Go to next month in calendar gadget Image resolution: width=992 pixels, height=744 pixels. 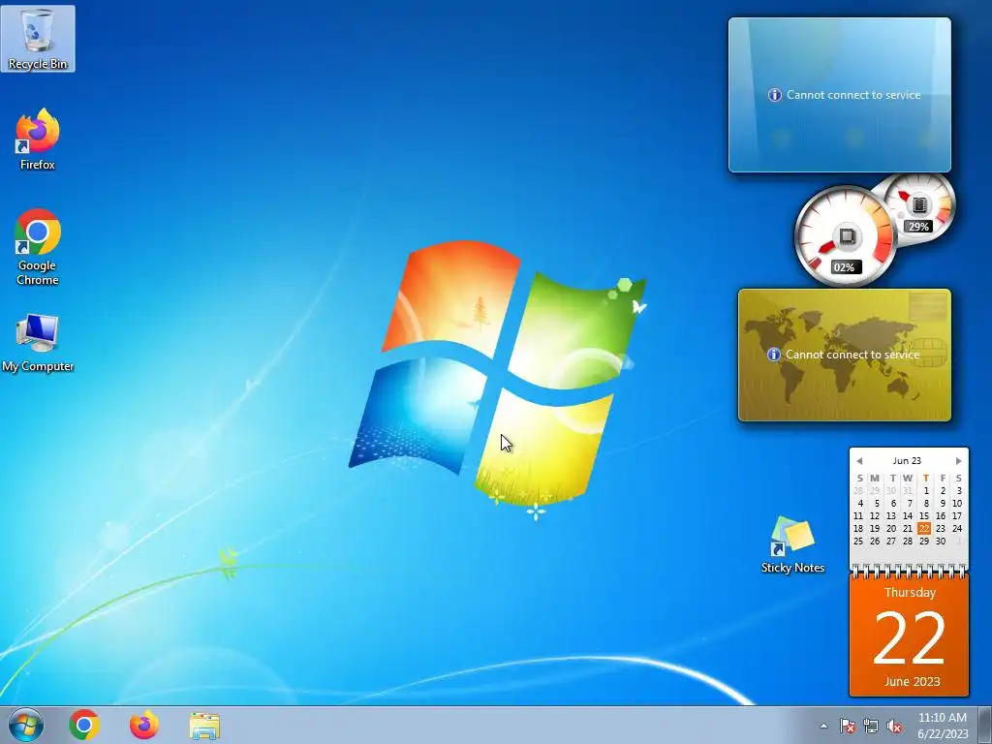point(958,461)
